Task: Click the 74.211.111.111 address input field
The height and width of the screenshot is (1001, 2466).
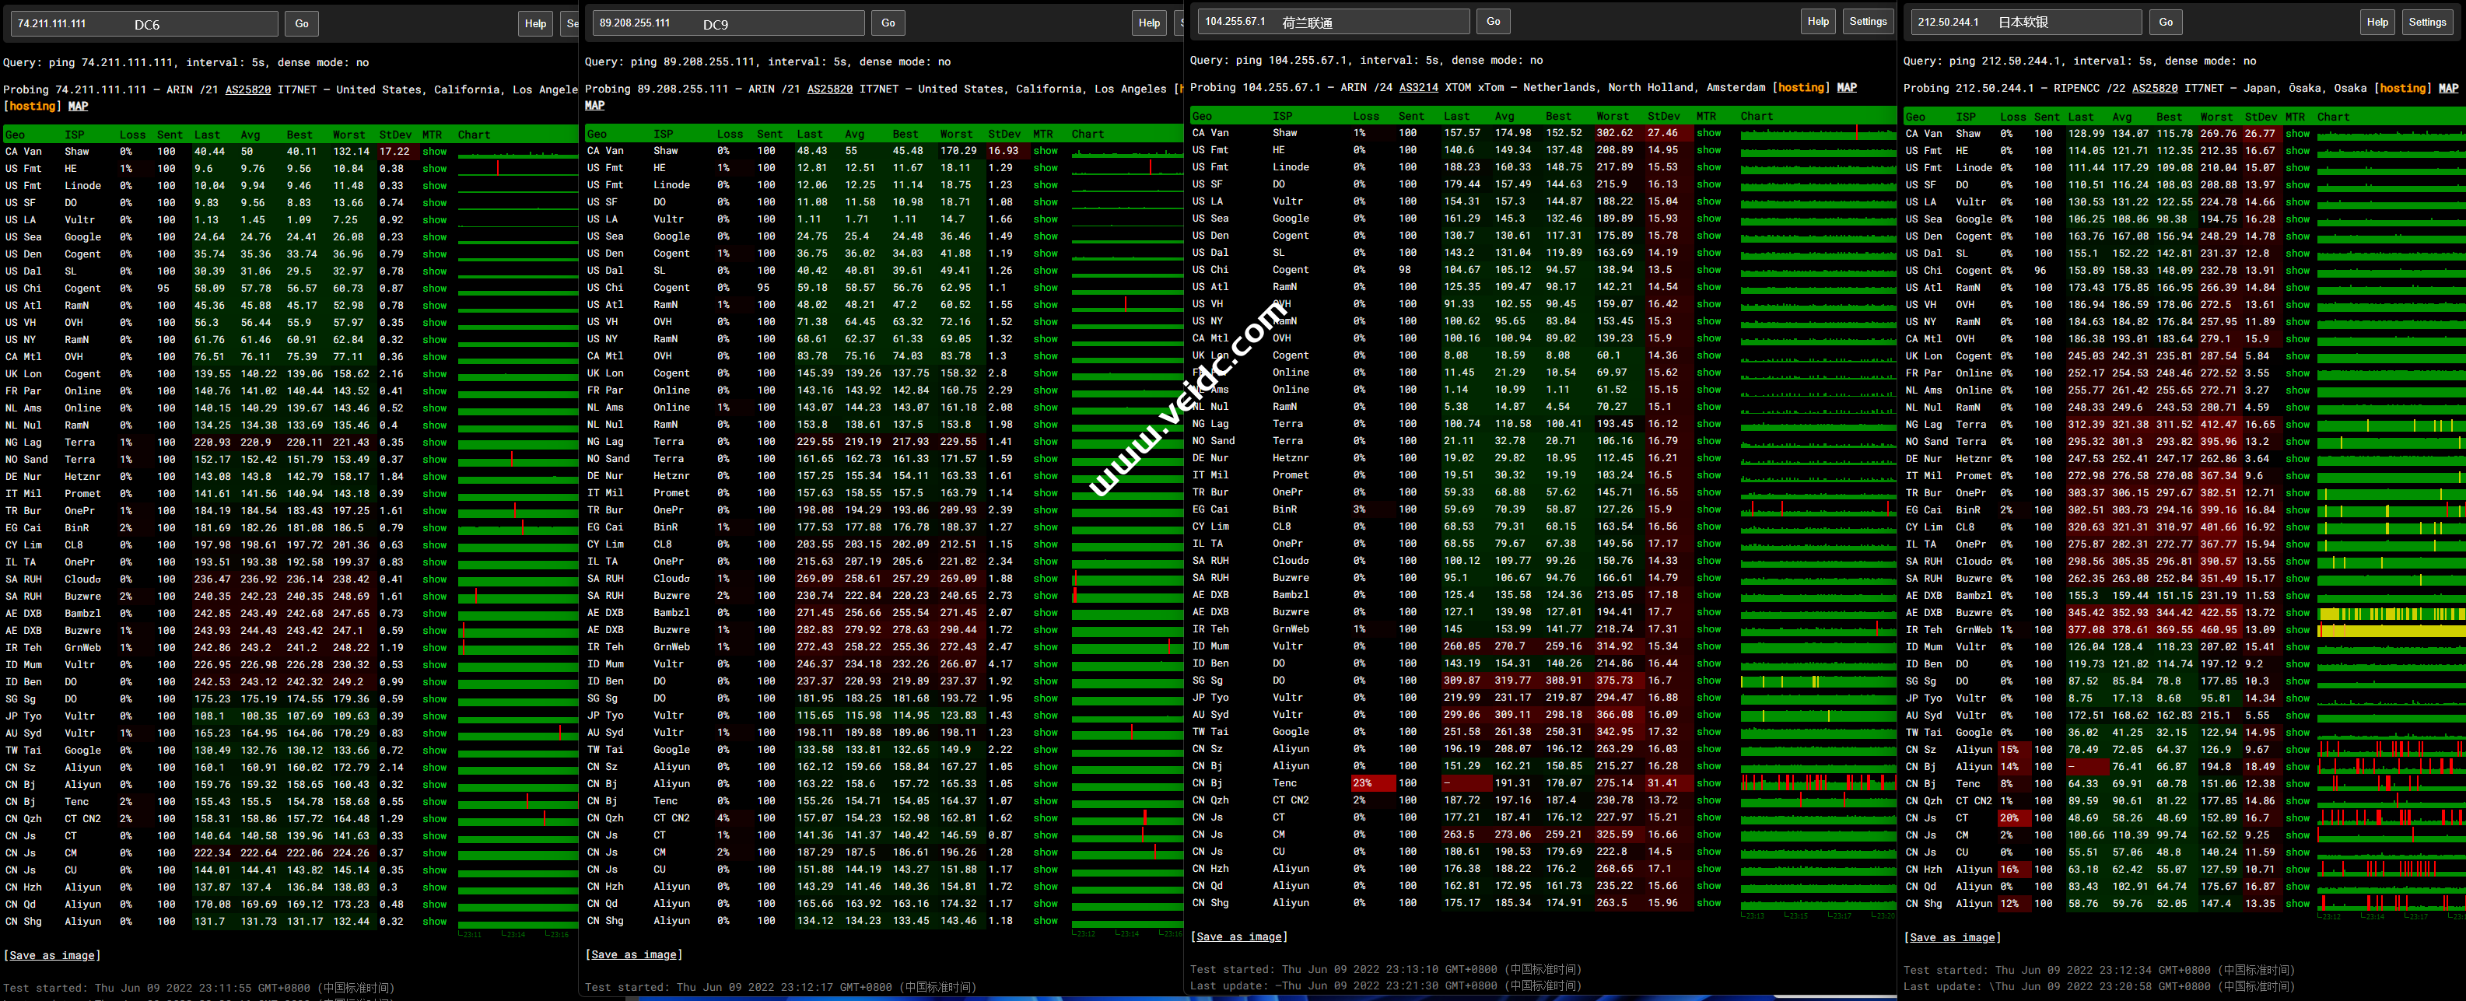Action: [144, 24]
